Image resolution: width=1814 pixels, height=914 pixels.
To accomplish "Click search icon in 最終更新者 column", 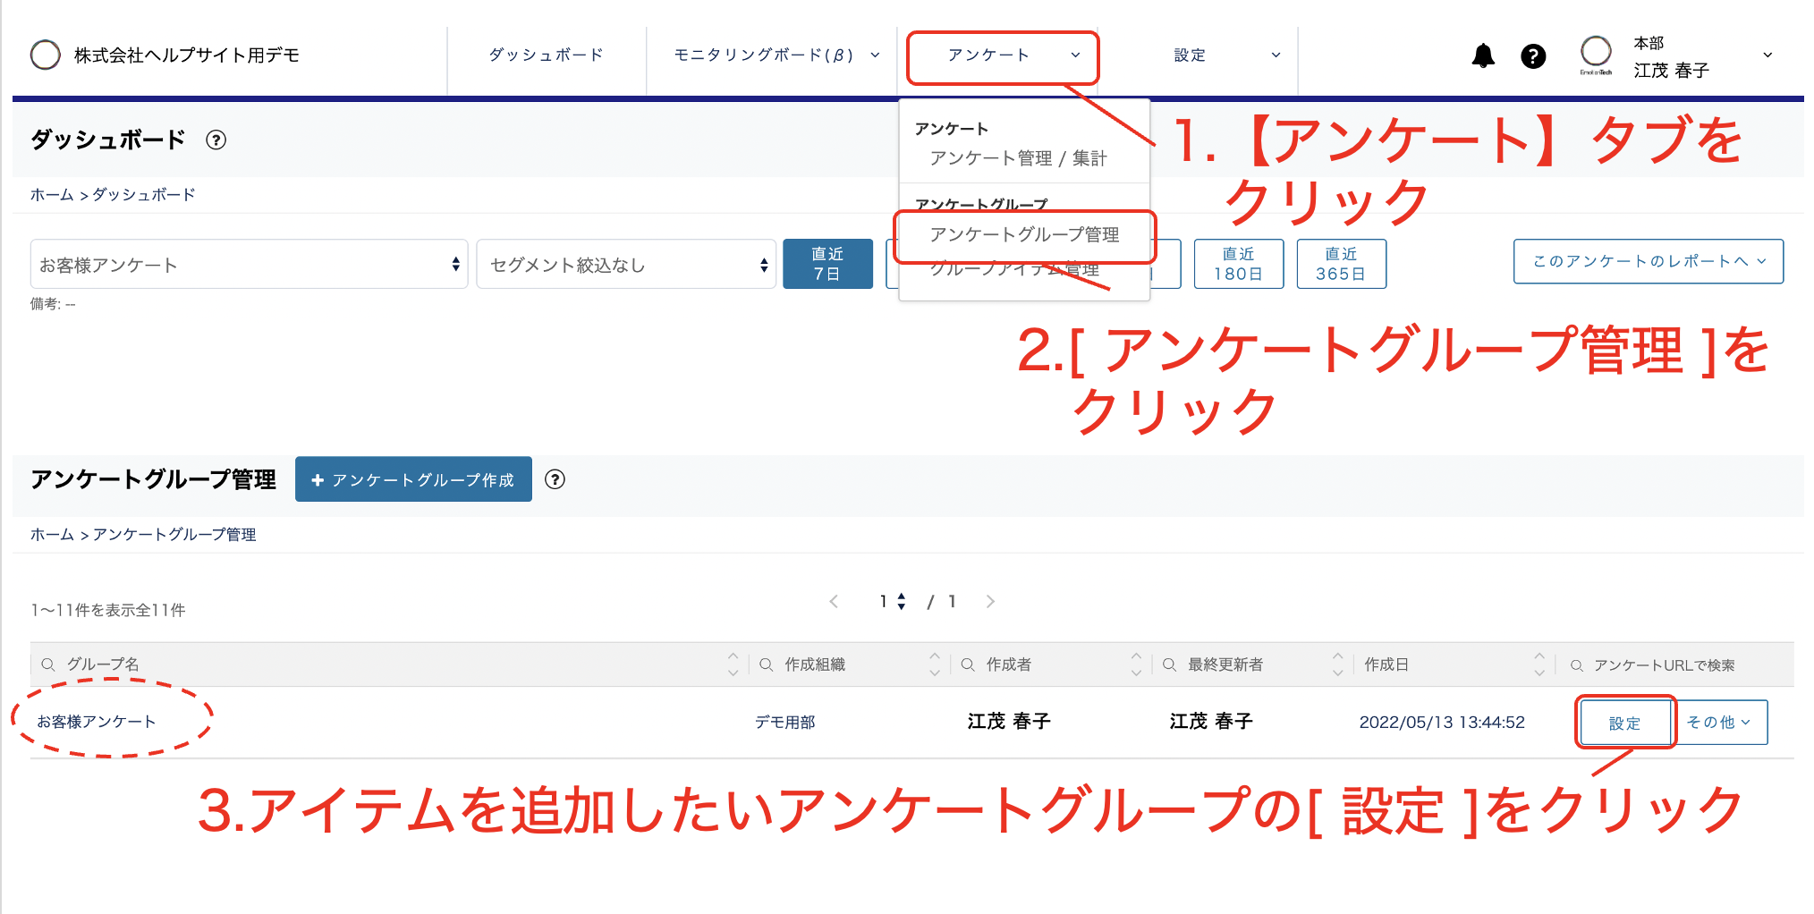I will pyautogui.click(x=1169, y=664).
